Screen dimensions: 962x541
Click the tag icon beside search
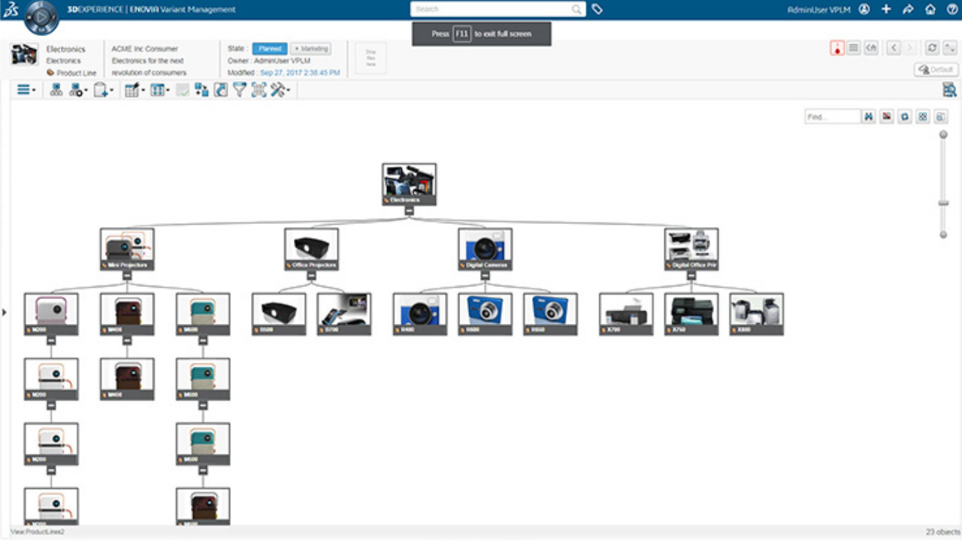point(597,10)
